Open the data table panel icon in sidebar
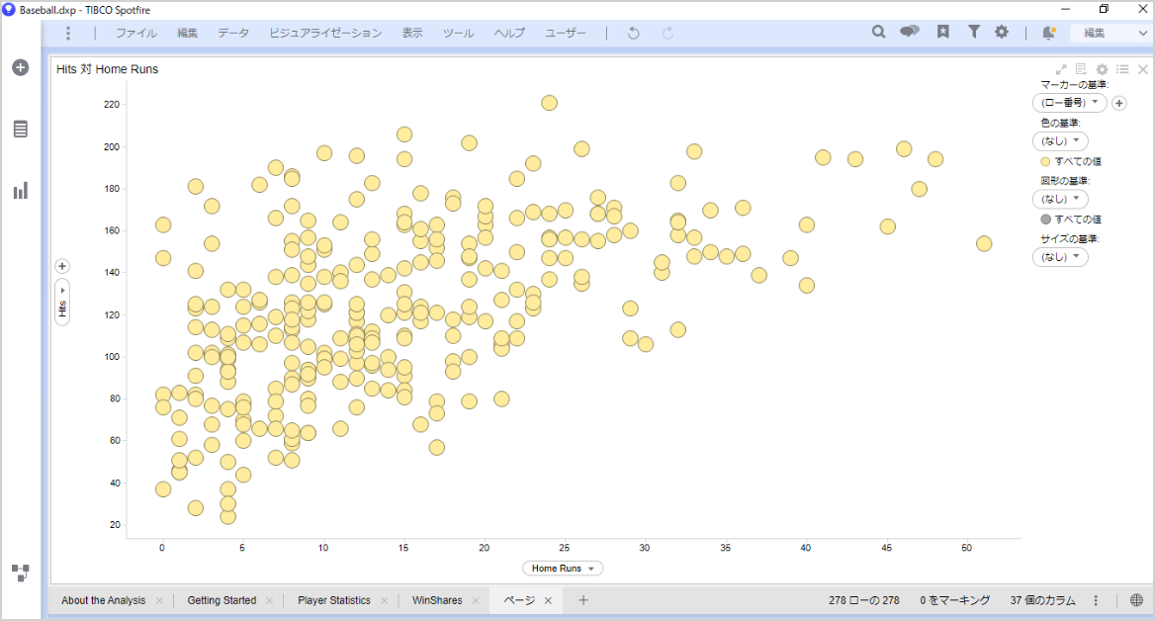 point(20,130)
